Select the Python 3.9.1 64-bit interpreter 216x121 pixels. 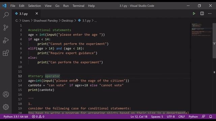coord(16,117)
